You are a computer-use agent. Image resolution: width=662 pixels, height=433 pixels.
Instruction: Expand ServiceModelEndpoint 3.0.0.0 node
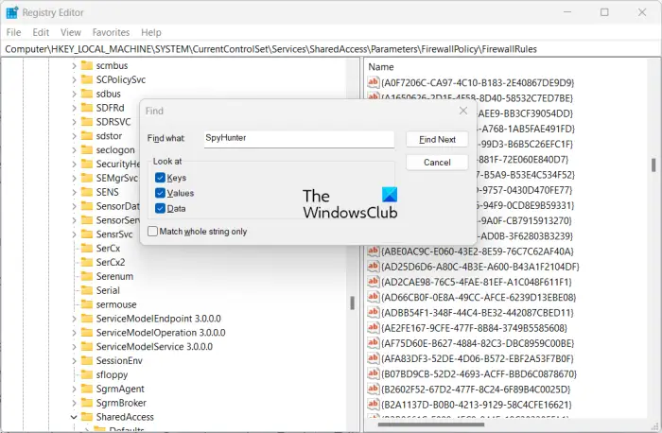point(74,319)
